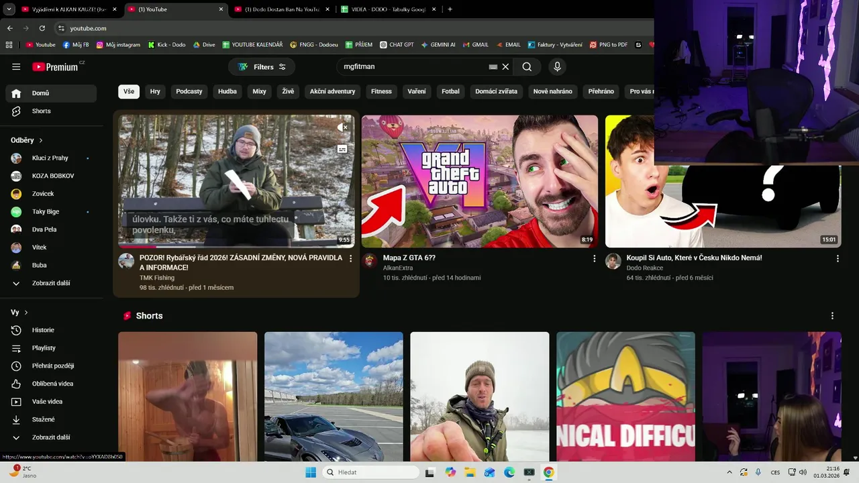Select the Fitness category chip
Viewport: 859px width, 483px height.
coord(381,91)
